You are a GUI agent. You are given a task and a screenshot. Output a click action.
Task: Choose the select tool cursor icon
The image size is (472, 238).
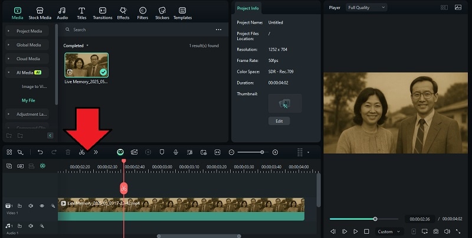point(20,152)
